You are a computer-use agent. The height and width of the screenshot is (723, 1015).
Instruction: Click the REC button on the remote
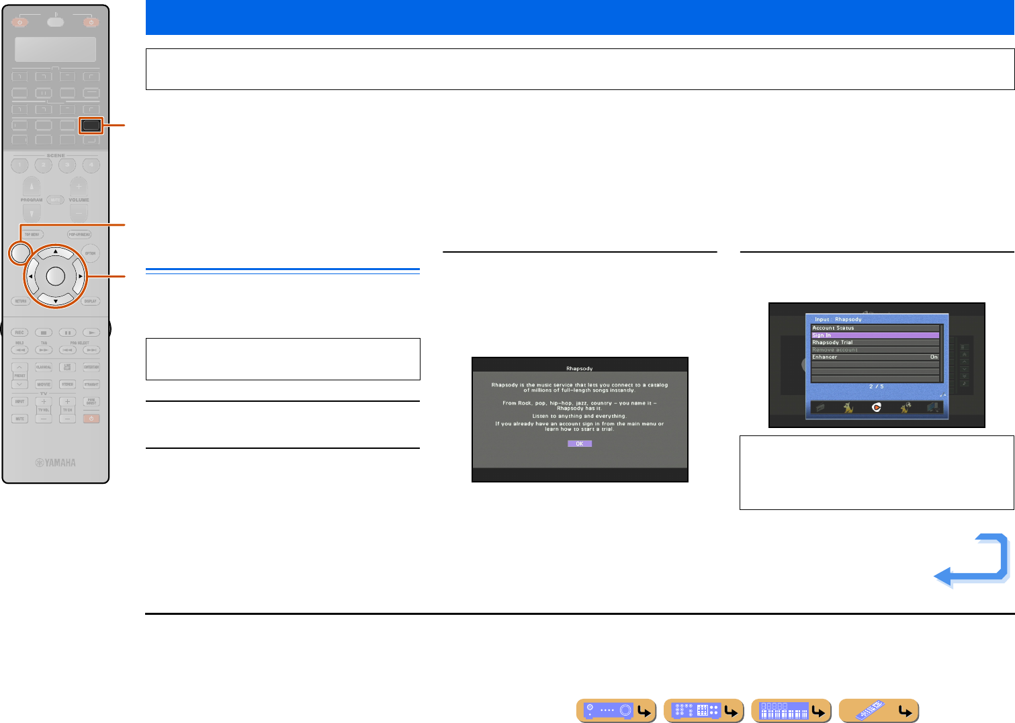[19, 333]
